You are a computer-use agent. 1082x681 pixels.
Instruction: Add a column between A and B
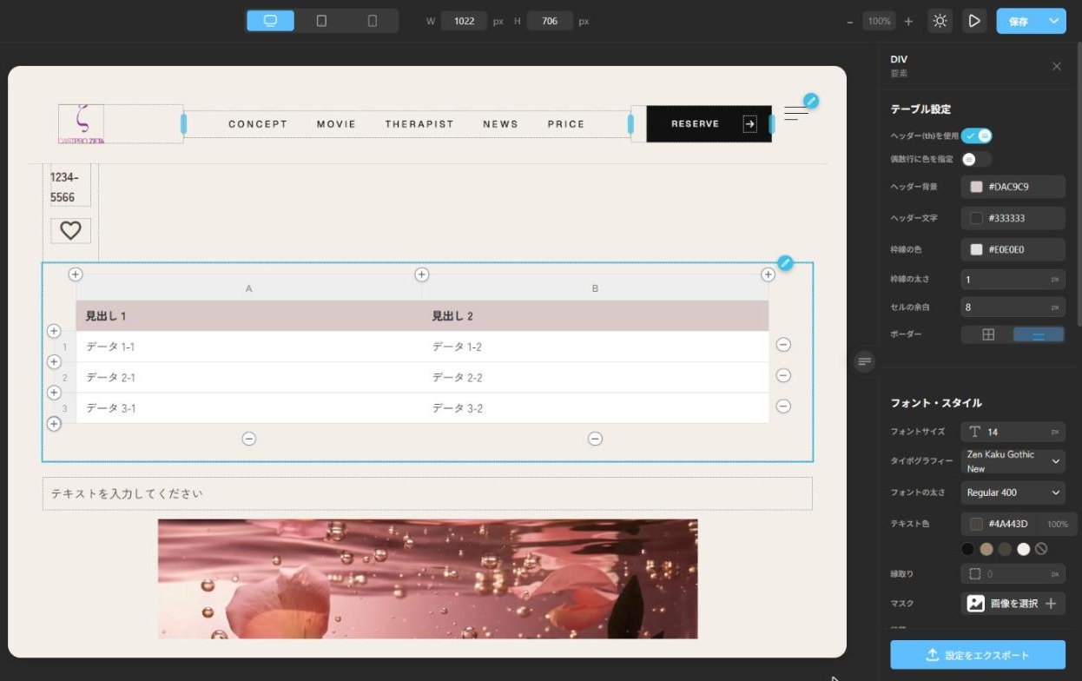422,274
